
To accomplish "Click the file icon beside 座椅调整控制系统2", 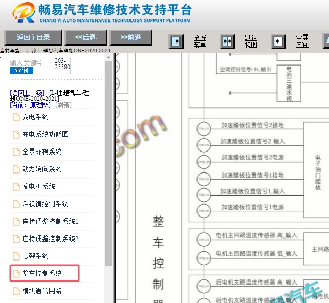I will (x=16, y=239).
